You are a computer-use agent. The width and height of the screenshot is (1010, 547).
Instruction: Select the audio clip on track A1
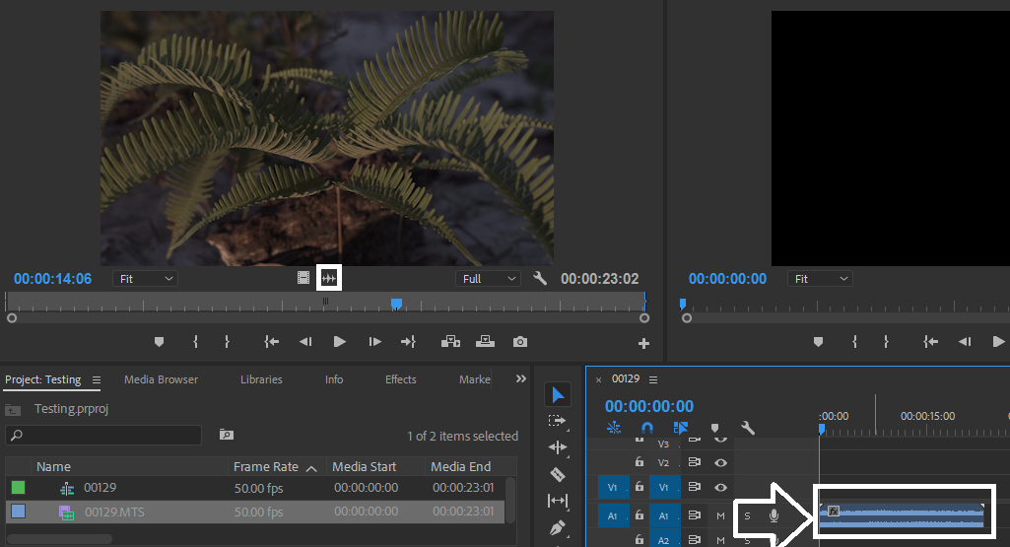pos(903,515)
